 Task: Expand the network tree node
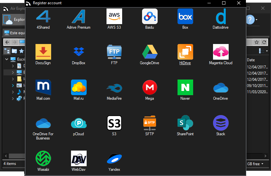(x=13, y=98)
